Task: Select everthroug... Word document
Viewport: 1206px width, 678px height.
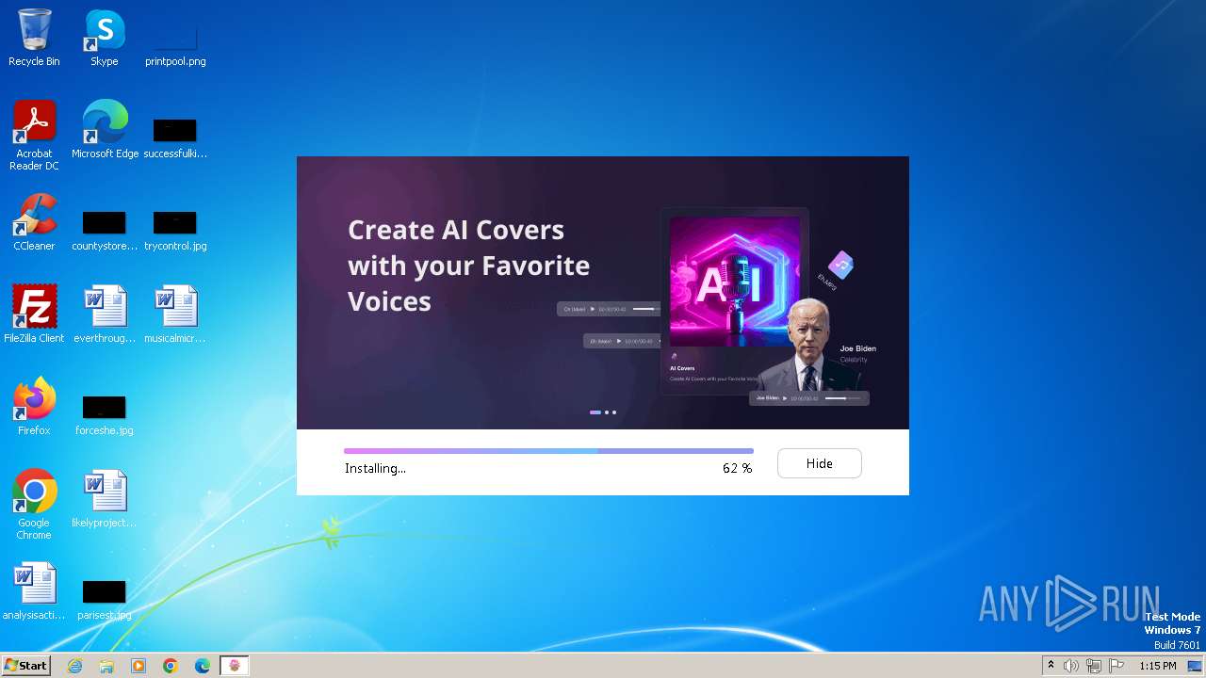Action: pyautogui.click(x=105, y=315)
